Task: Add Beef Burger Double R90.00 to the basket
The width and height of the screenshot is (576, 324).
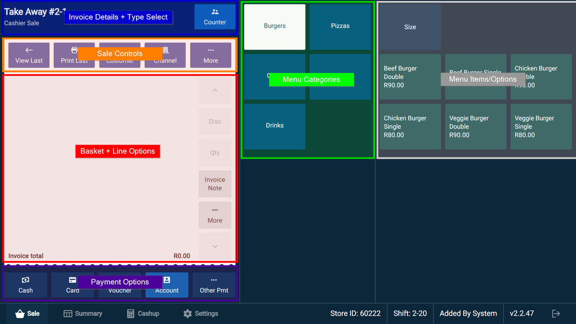Action: [410, 76]
